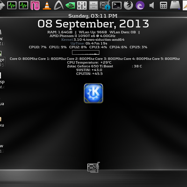The width and height of the screenshot is (187, 187).
Task: Open the system monitor icon nearest the panel's left edge
Action: coord(12,6)
